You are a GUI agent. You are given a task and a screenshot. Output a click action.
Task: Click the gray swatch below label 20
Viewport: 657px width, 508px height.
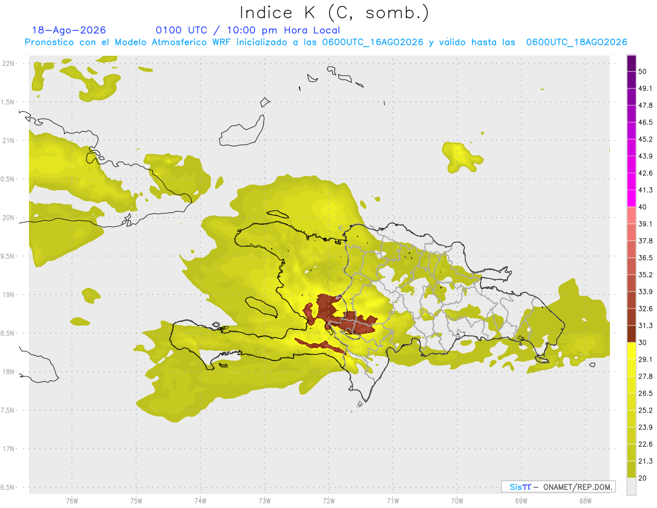[x=631, y=487]
